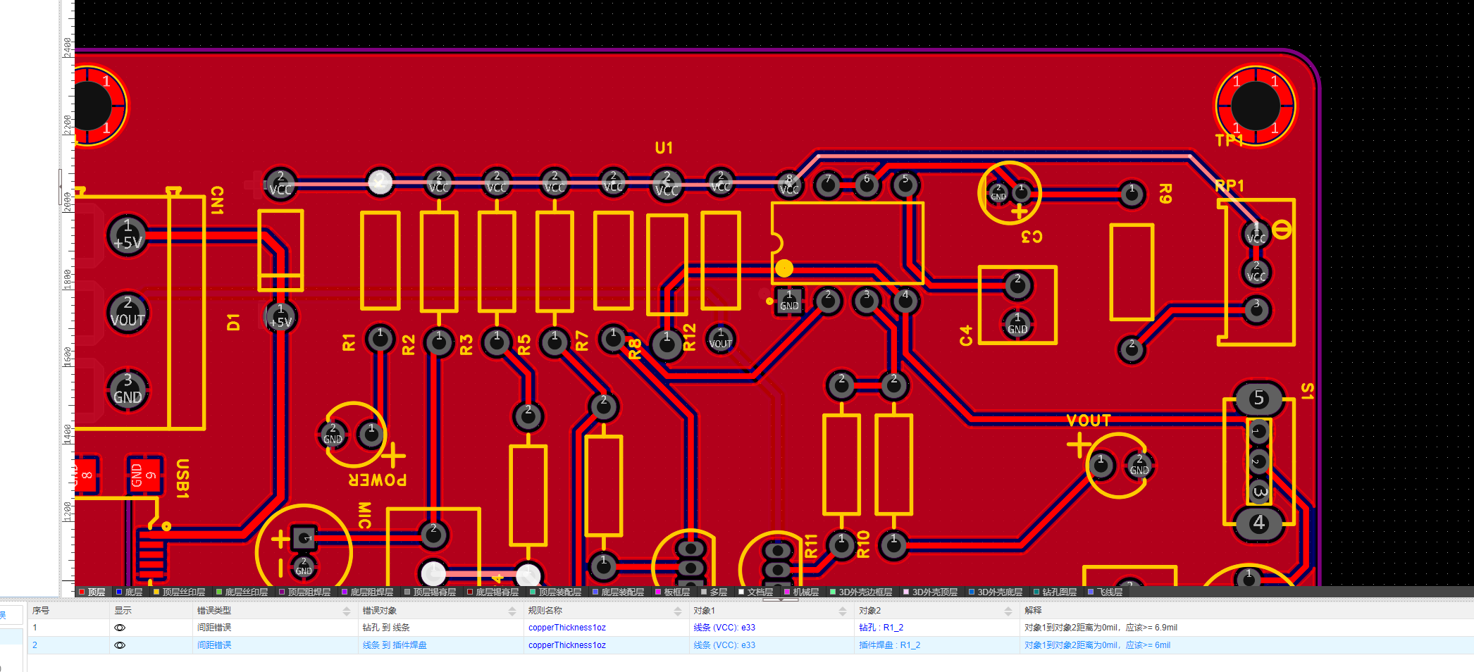Toggle visibility eye for error row 2
1474x672 pixels.
click(120, 645)
